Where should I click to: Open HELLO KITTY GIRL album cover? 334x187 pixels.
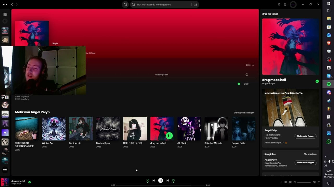click(135, 129)
